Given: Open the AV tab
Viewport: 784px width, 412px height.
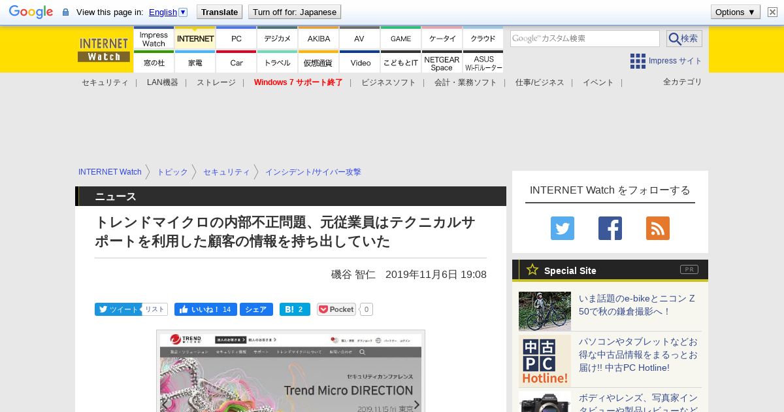Looking at the screenshot, I should [x=359, y=39].
